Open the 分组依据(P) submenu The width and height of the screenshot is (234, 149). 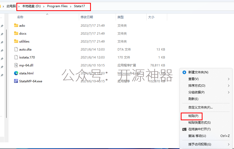click(196, 92)
